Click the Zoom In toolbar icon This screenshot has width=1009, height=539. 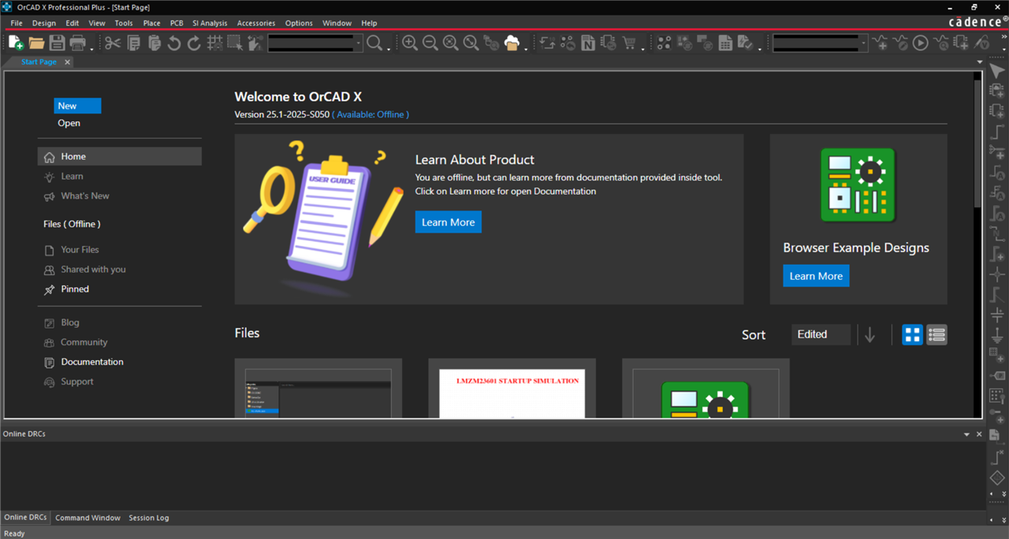(x=410, y=43)
